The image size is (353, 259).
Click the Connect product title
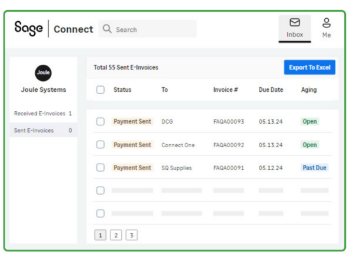[74, 29]
